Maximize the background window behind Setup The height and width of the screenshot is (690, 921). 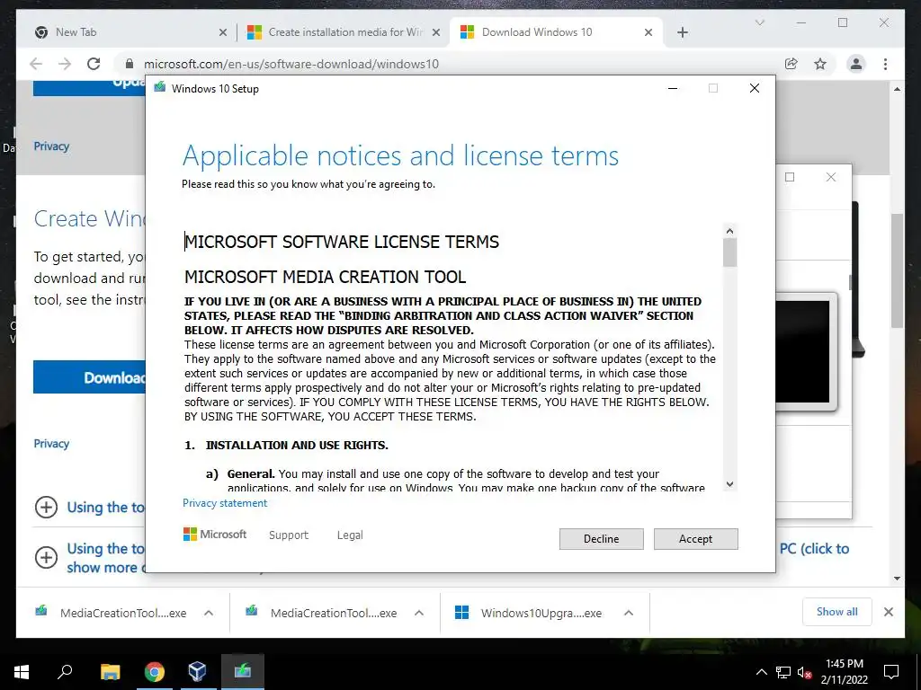click(x=790, y=177)
